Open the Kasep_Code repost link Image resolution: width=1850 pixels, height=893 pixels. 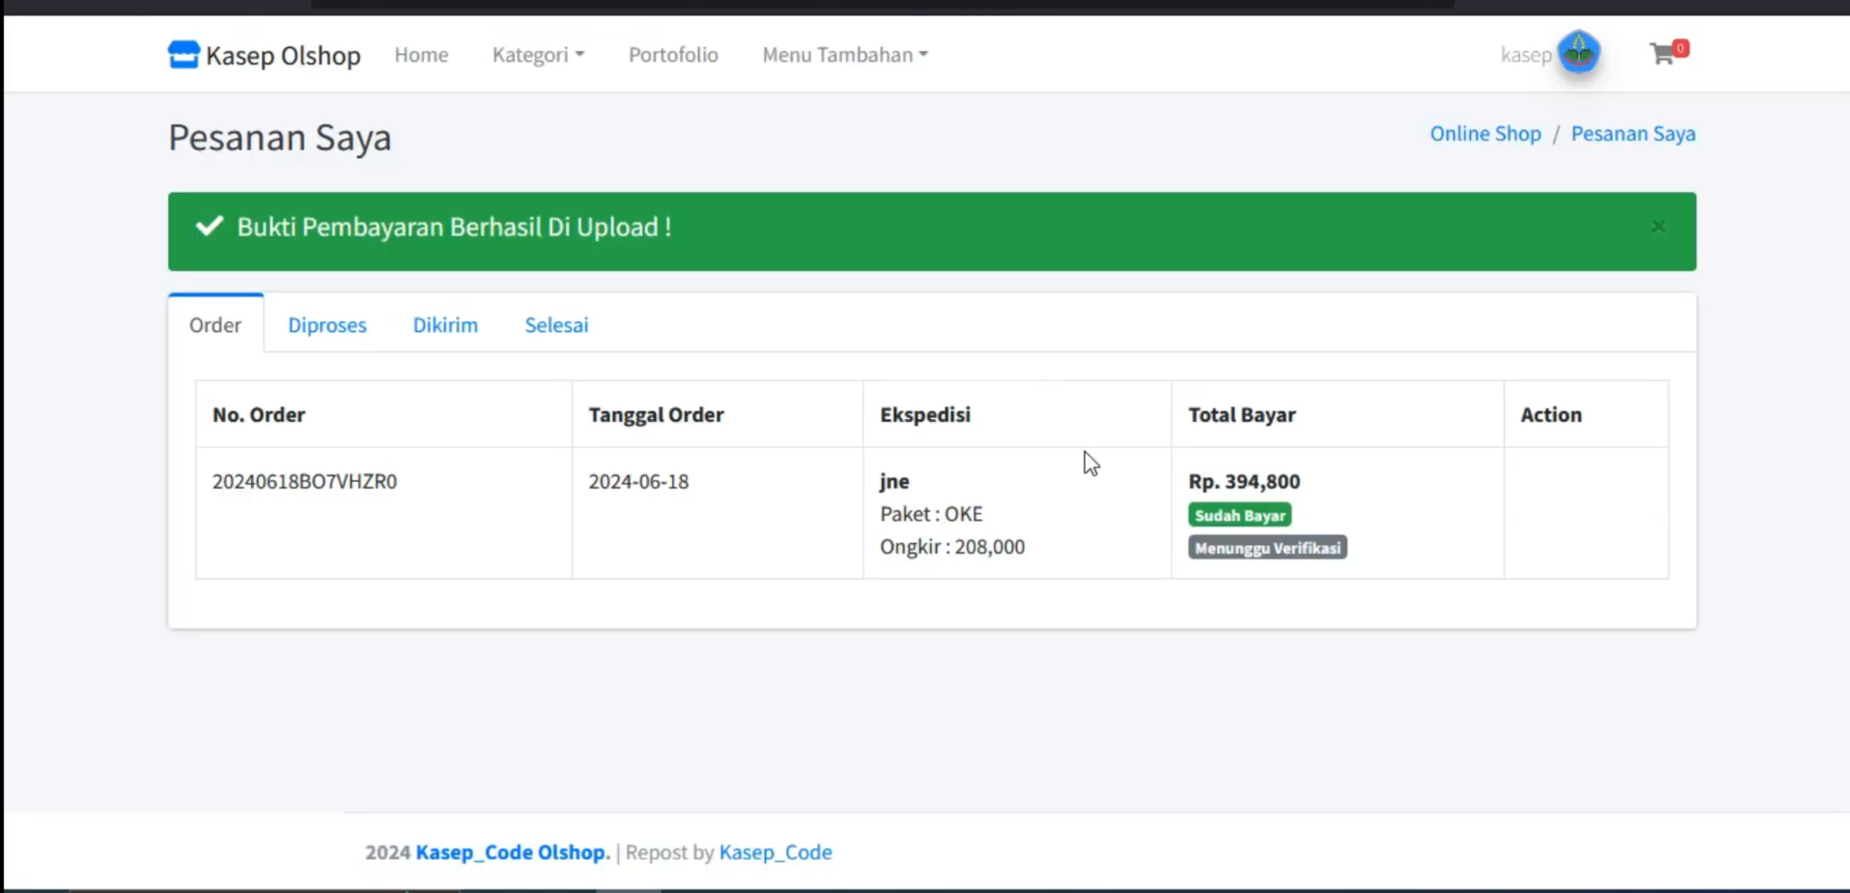tap(775, 852)
